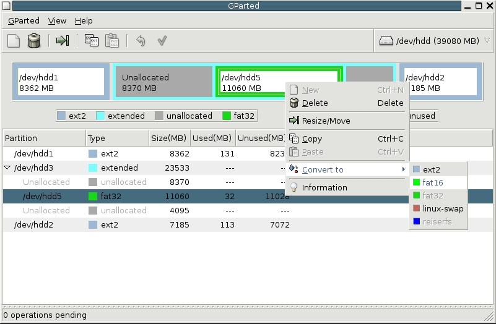Choose Resize/Move in the context menu
The width and height of the screenshot is (496, 324).
347,121
